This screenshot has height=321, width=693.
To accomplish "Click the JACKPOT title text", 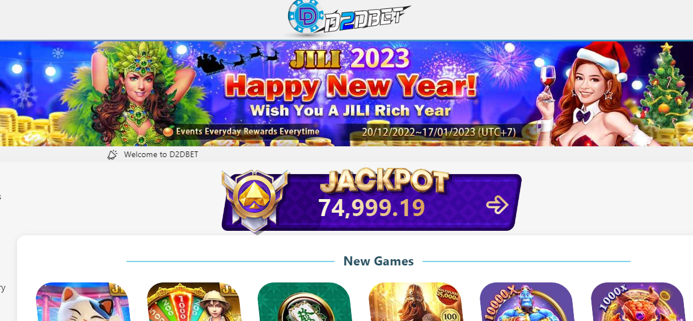I will [384, 182].
